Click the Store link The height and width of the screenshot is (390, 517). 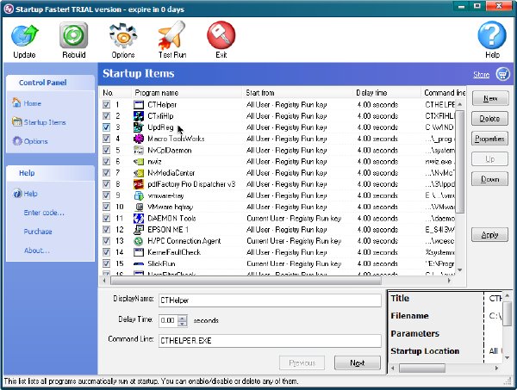pos(482,74)
